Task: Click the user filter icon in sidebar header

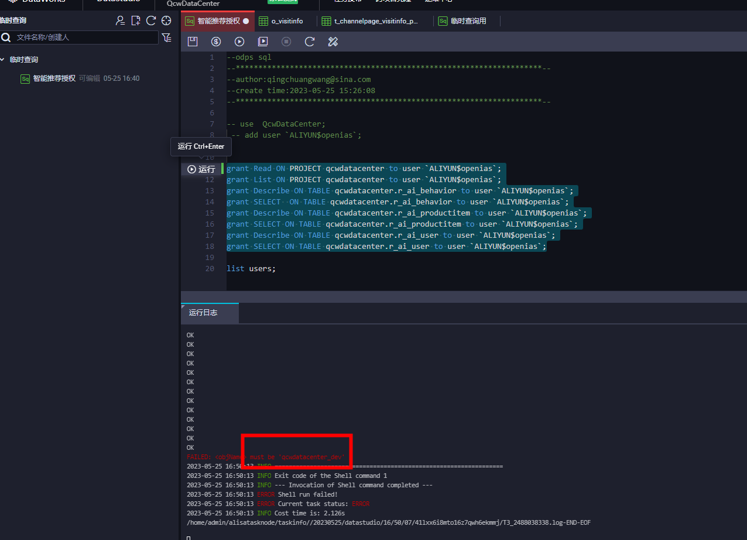Action: [x=120, y=20]
